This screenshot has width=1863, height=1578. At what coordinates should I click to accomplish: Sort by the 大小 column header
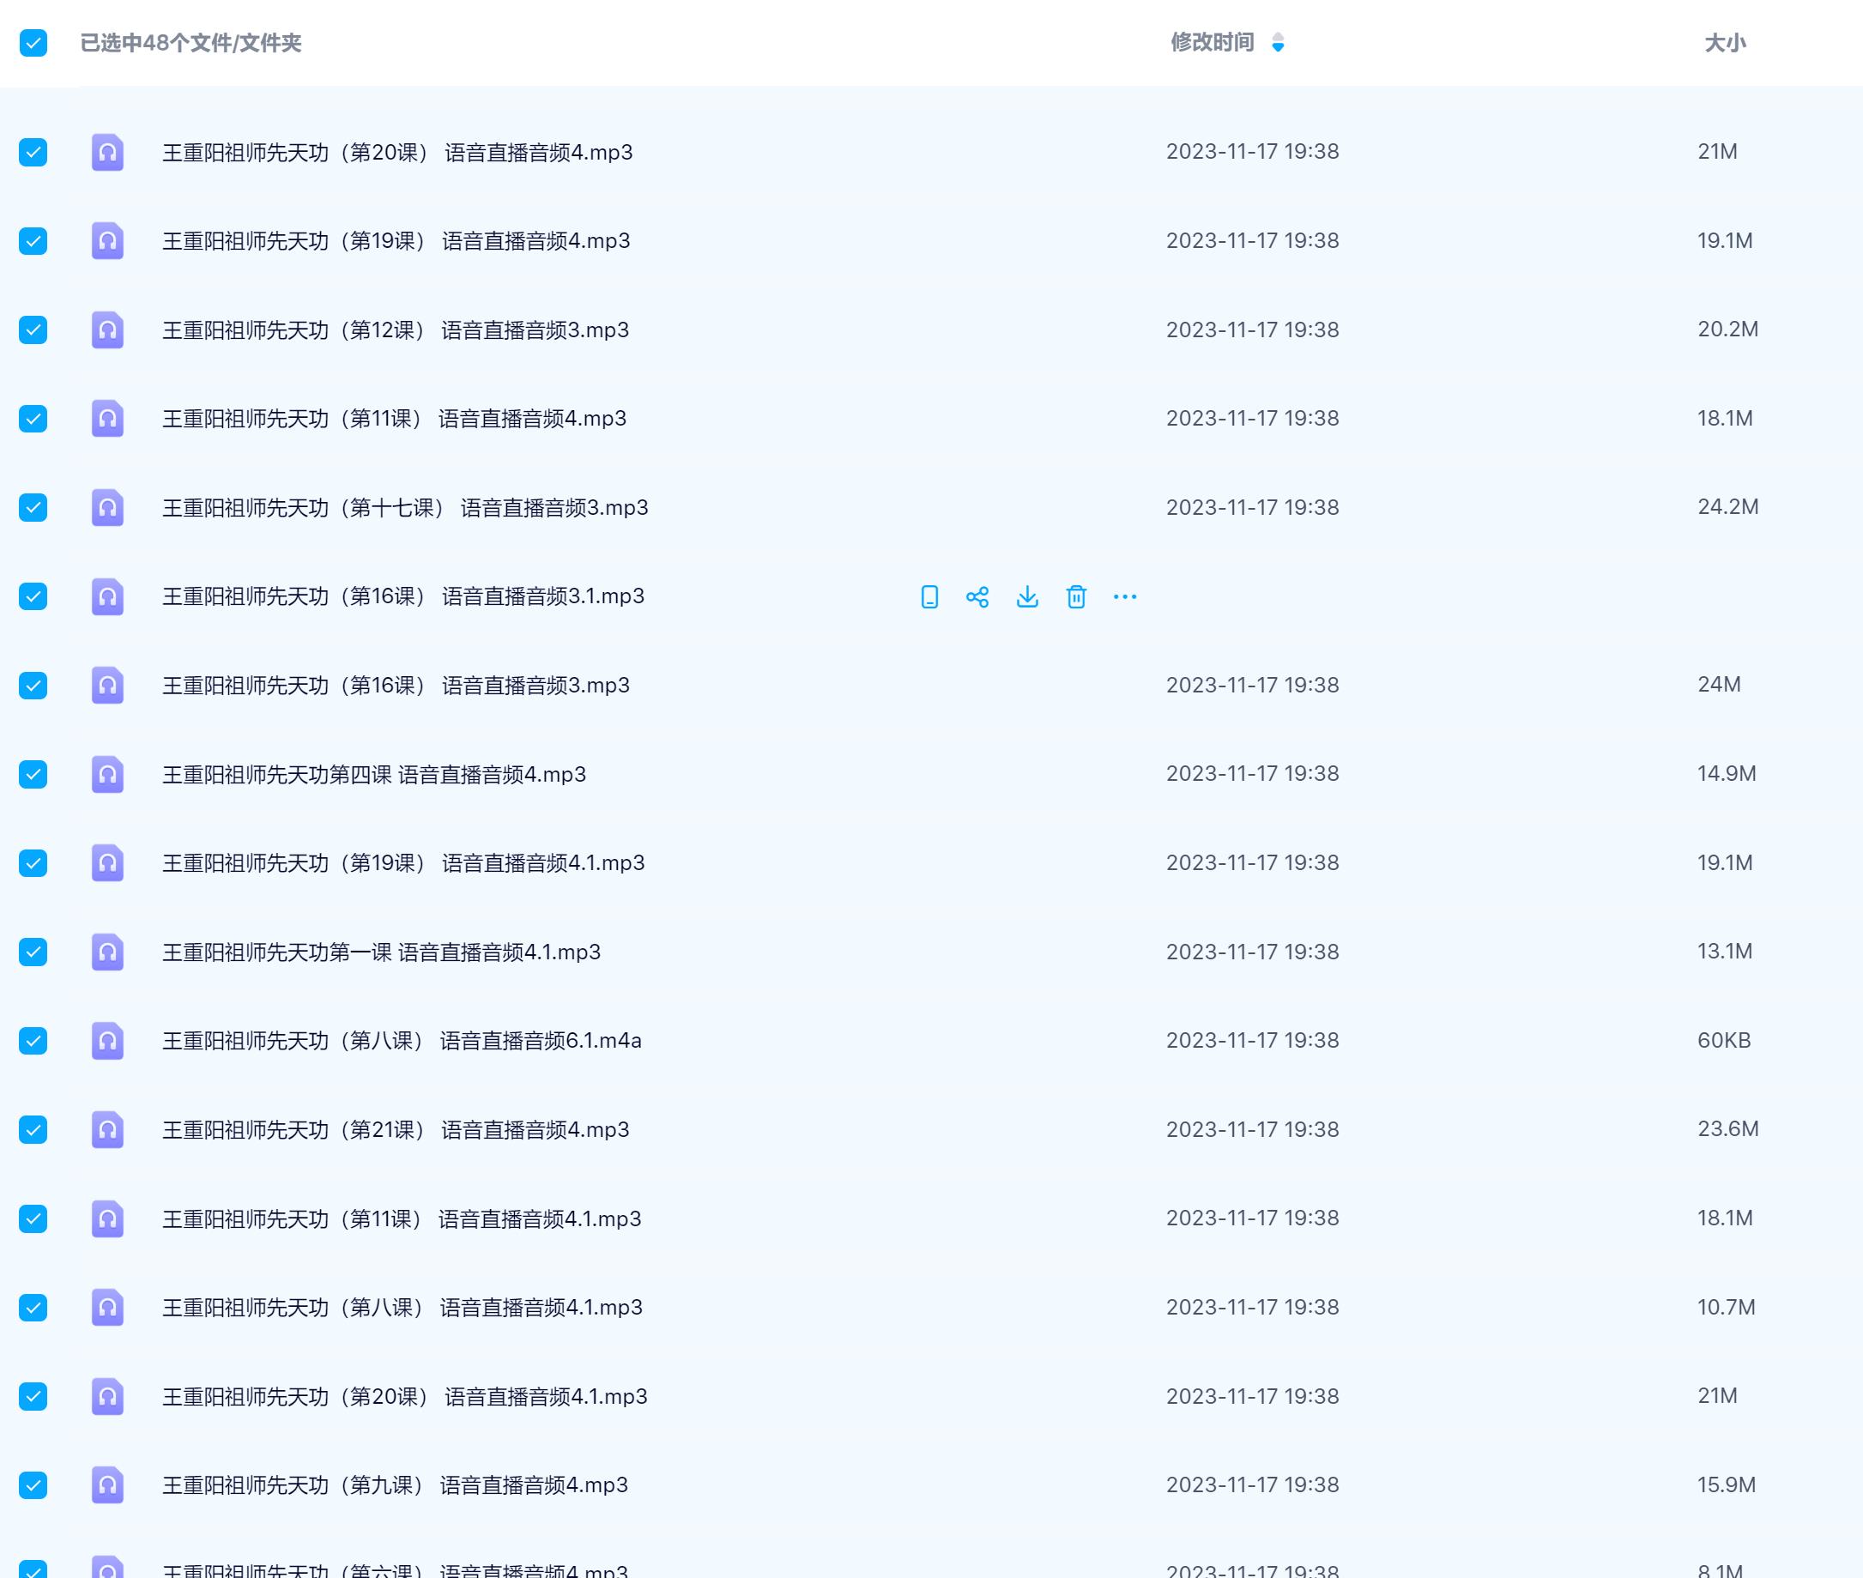click(x=1724, y=43)
